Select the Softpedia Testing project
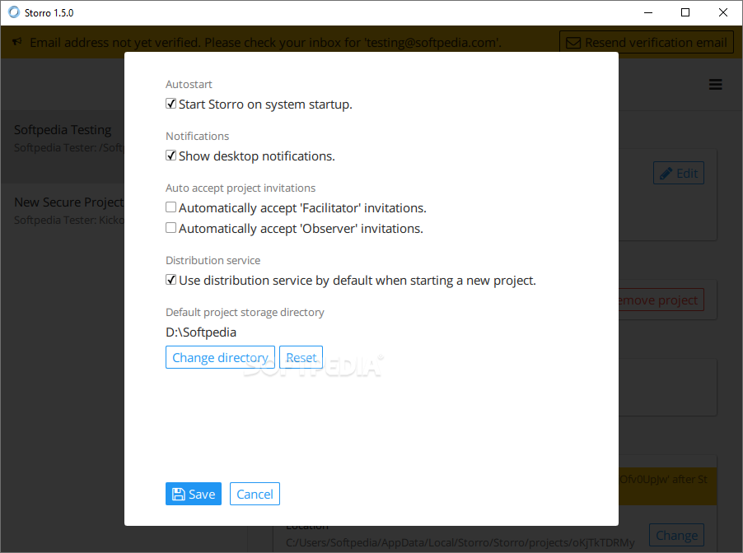The width and height of the screenshot is (743, 553). point(63,147)
